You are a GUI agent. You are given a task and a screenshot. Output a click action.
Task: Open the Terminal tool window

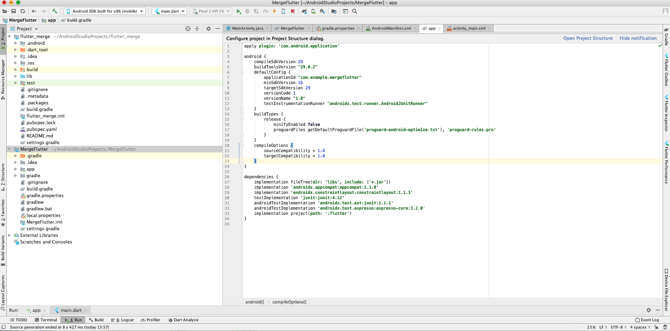pyautogui.click(x=46, y=320)
